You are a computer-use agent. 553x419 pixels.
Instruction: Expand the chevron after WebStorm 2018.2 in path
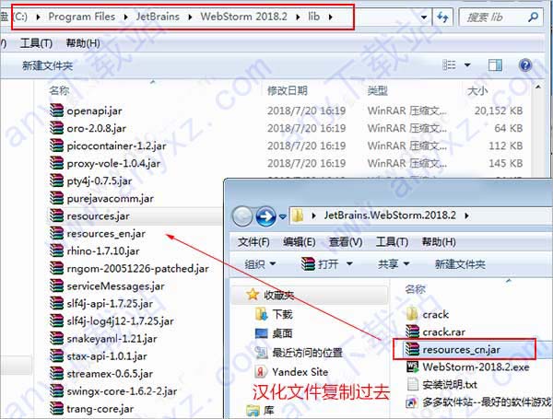pos(298,17)
